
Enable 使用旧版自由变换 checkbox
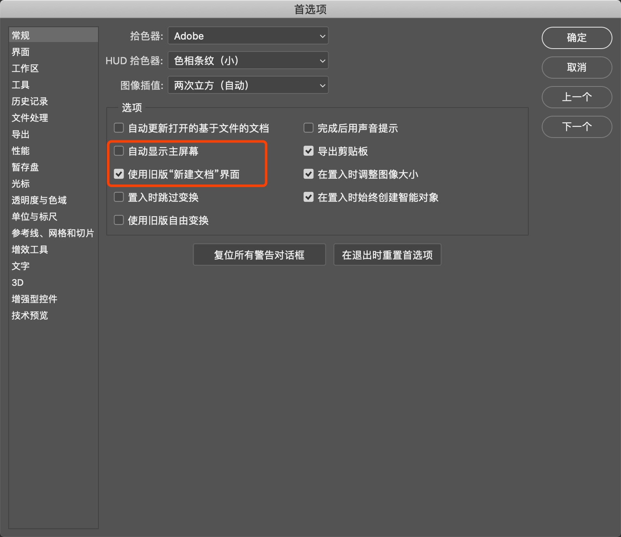pyautogui.click(x=119, y=220)
